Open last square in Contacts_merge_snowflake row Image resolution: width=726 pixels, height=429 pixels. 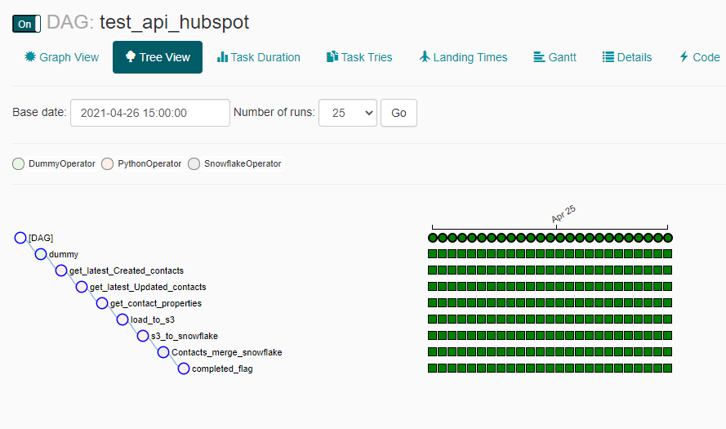[668, 352]
